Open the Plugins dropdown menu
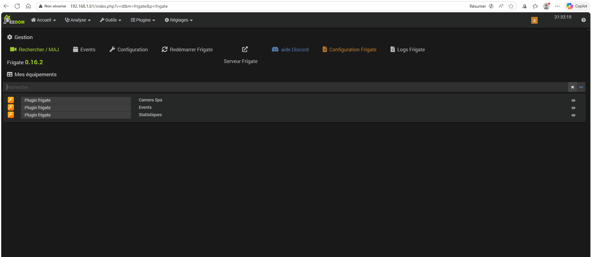 click(143, 20)
